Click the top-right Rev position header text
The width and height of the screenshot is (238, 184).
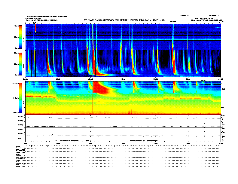pyautogui.click(x=207, y=20)
